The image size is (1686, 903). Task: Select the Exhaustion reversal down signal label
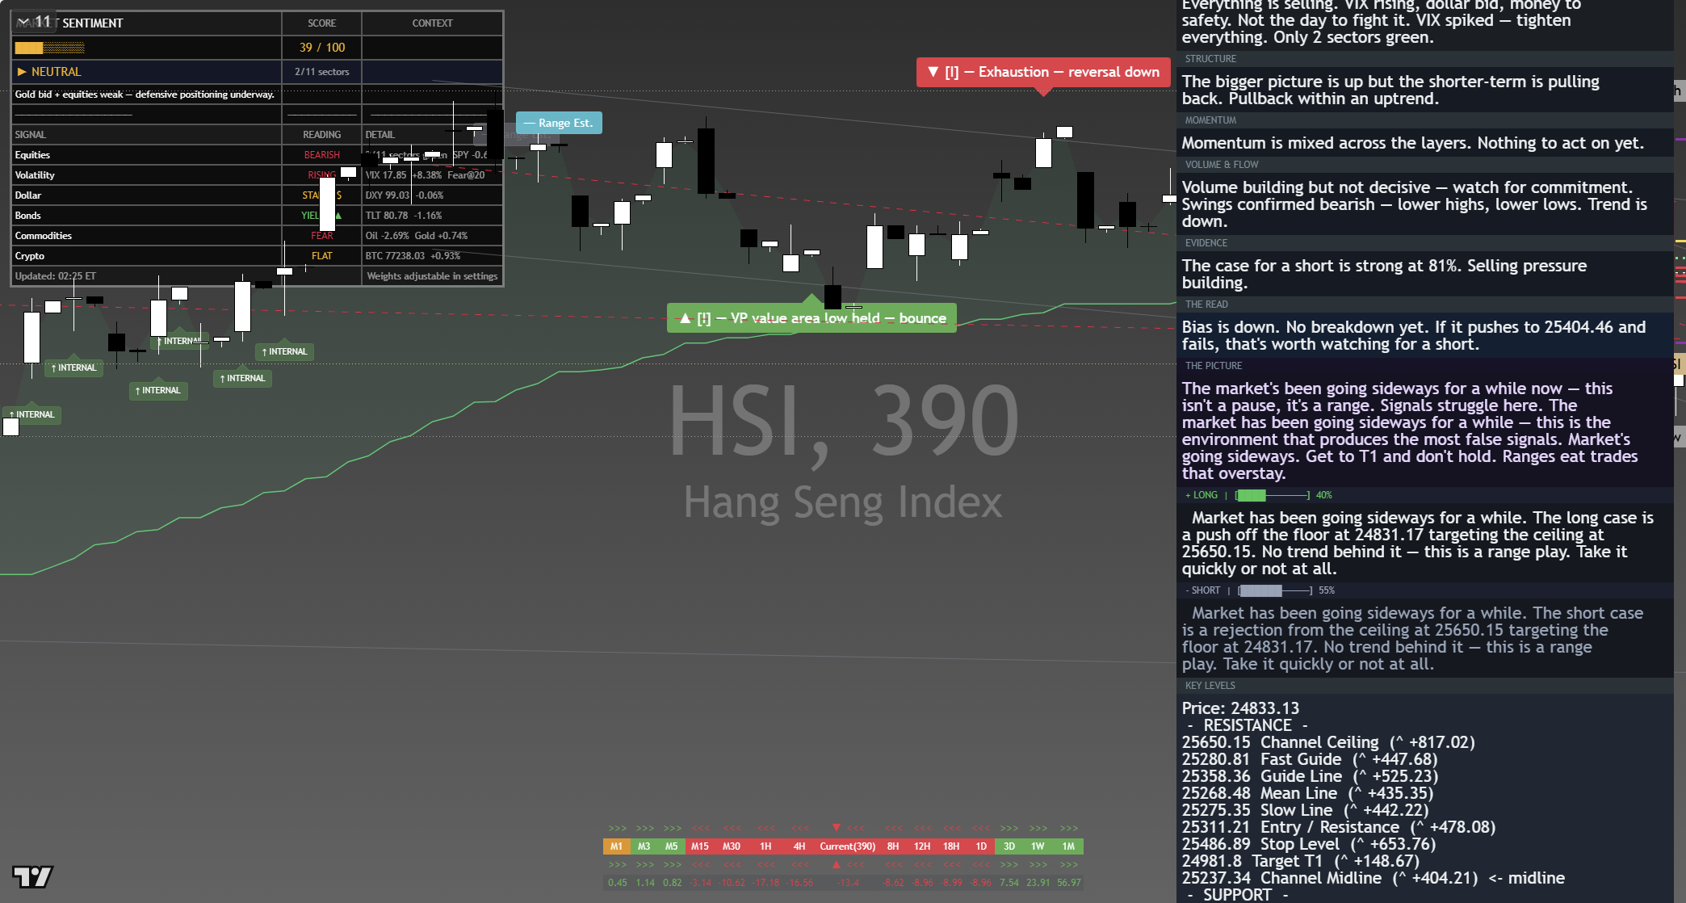click(x=1043, y=72)
